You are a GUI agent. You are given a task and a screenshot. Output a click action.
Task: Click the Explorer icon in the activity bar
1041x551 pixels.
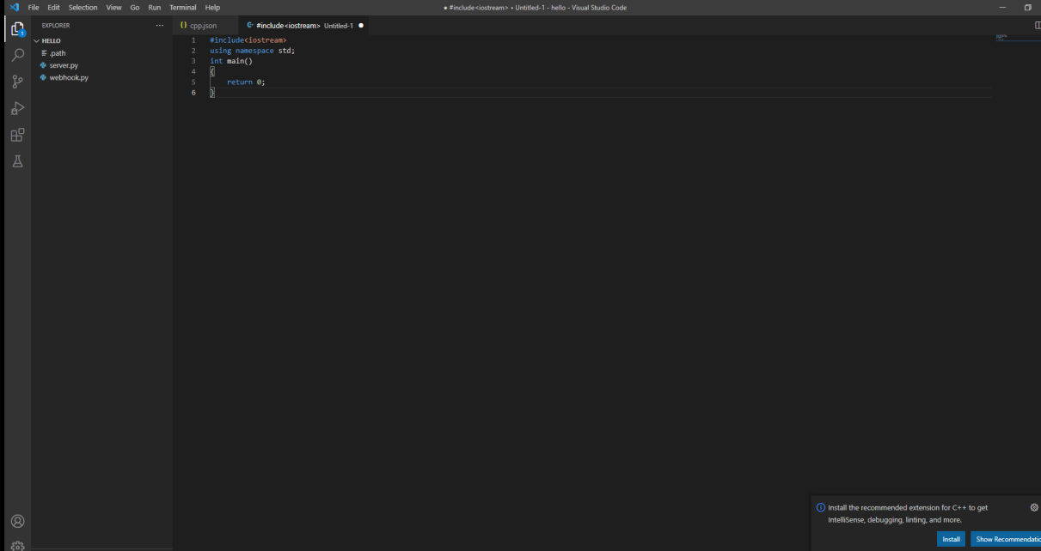pyautogui.click(x=17, y=27)
